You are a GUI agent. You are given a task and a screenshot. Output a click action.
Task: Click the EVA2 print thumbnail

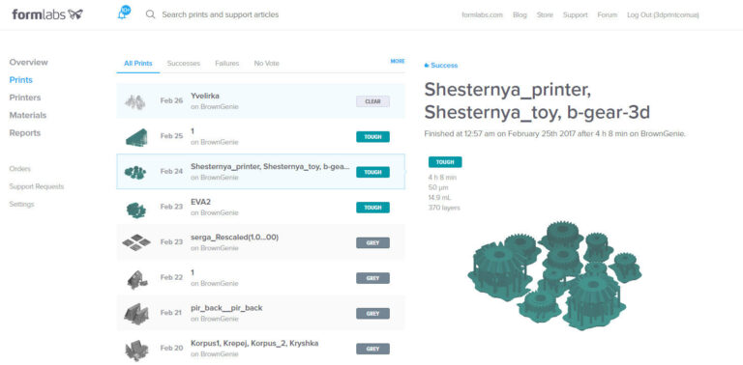click(135, 209)
